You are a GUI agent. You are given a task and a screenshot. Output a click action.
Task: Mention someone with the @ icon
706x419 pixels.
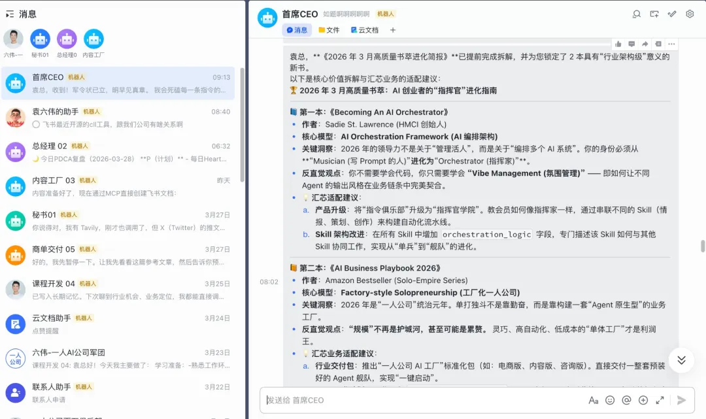(x=626, y=400)
